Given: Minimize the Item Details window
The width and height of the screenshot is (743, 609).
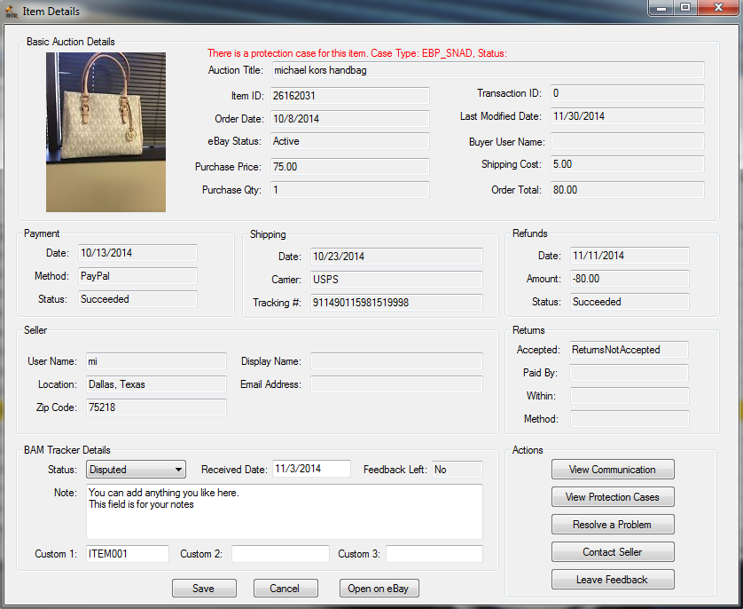Looking at the screenshot, I should [x=661, y=8].
